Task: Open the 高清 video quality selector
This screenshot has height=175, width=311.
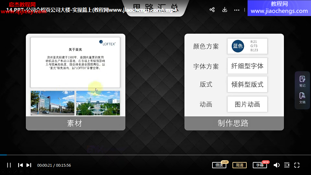Action: click(x=240, y=165)
